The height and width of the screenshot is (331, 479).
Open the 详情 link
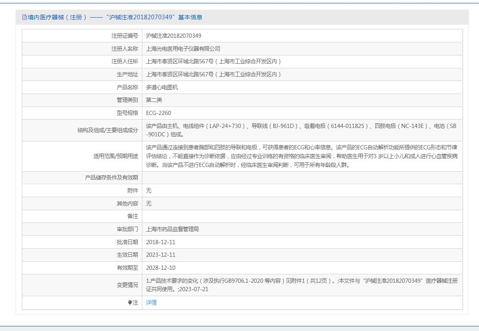point(151,302)
